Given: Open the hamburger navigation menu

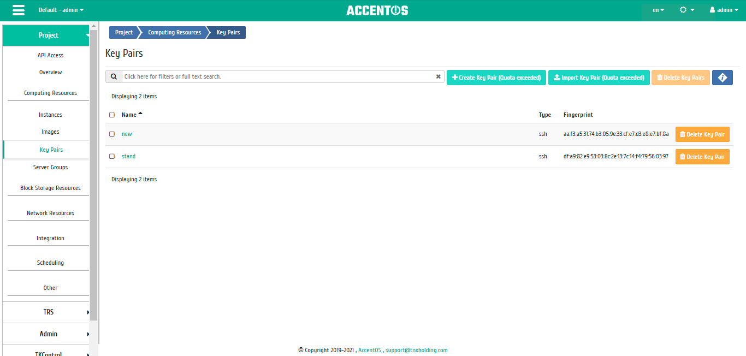Looking at the screenshot, I should pyautogui.click(x=19, y=10).
